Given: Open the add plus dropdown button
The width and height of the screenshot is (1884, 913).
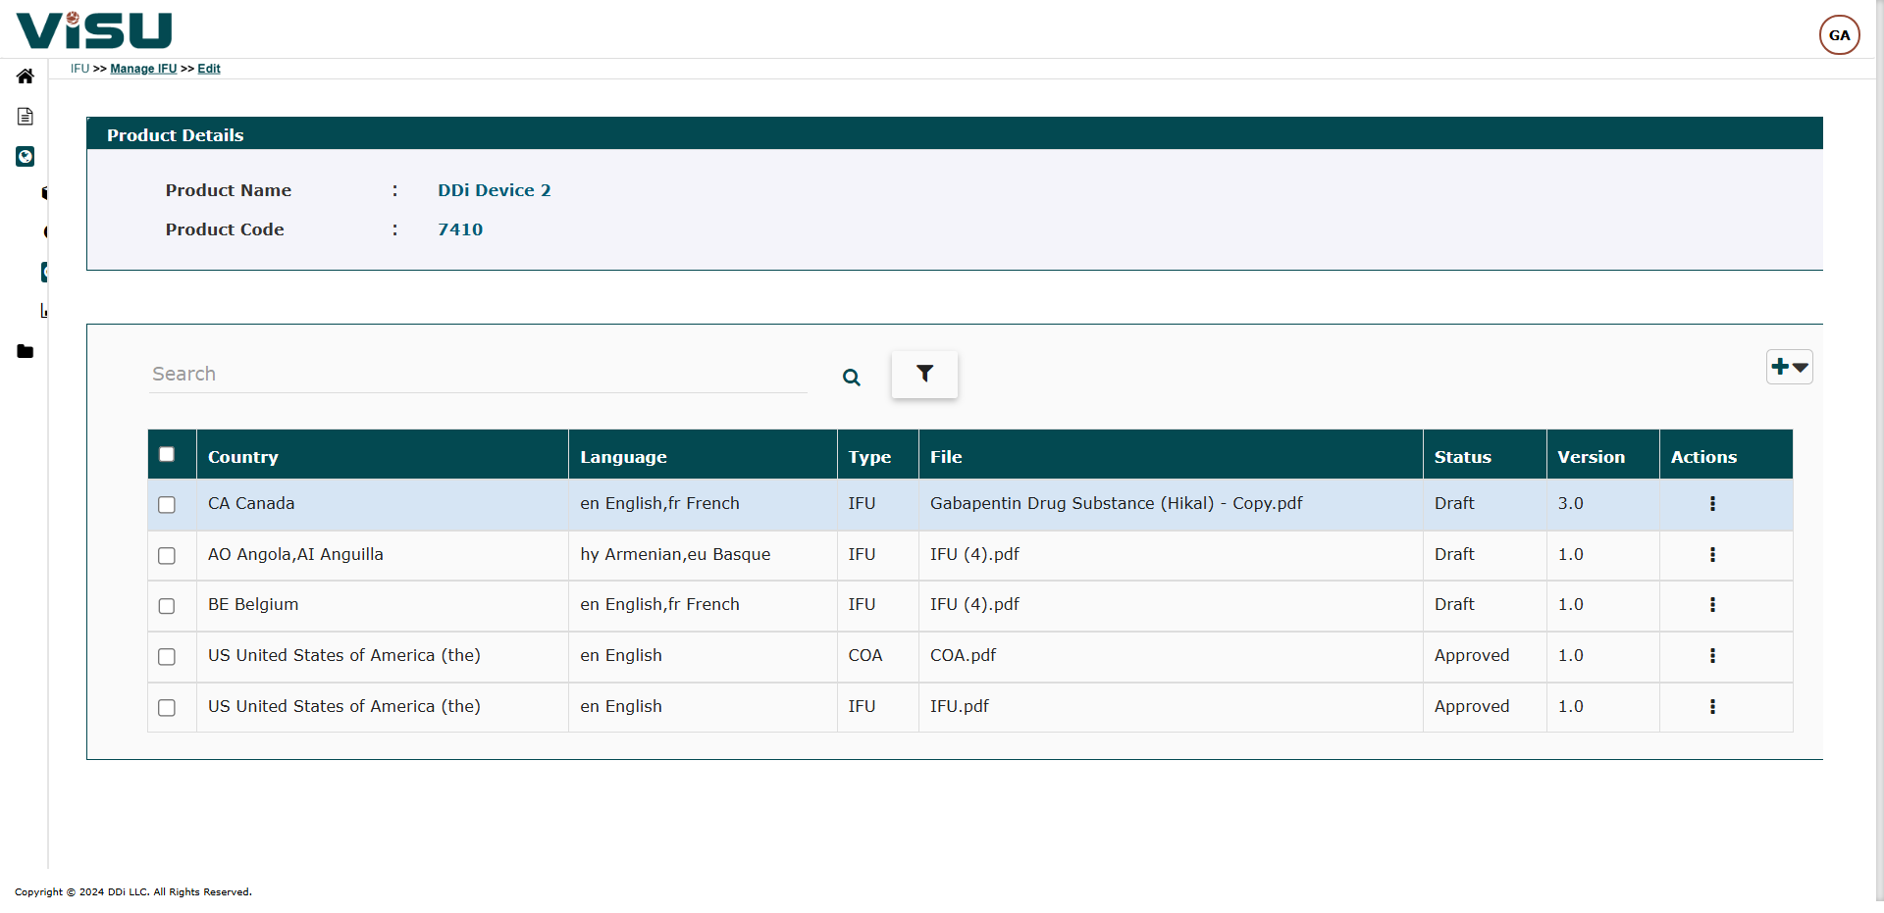Looking at the screenshot, I should [1790, 367].
